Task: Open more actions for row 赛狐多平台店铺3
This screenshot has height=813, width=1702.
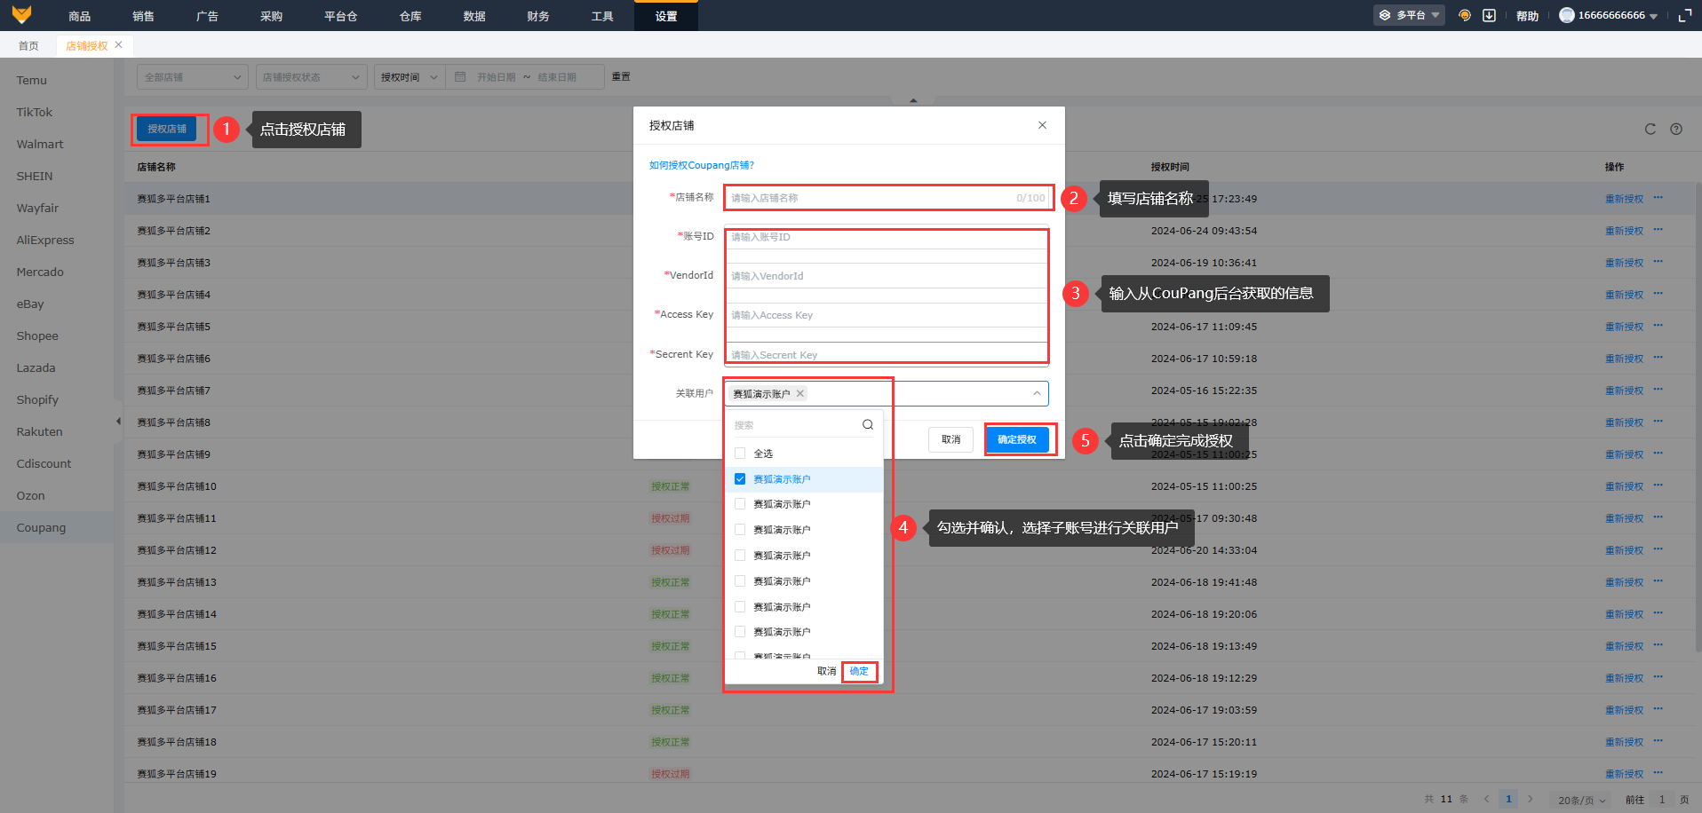Action: tap(1658, 262)
